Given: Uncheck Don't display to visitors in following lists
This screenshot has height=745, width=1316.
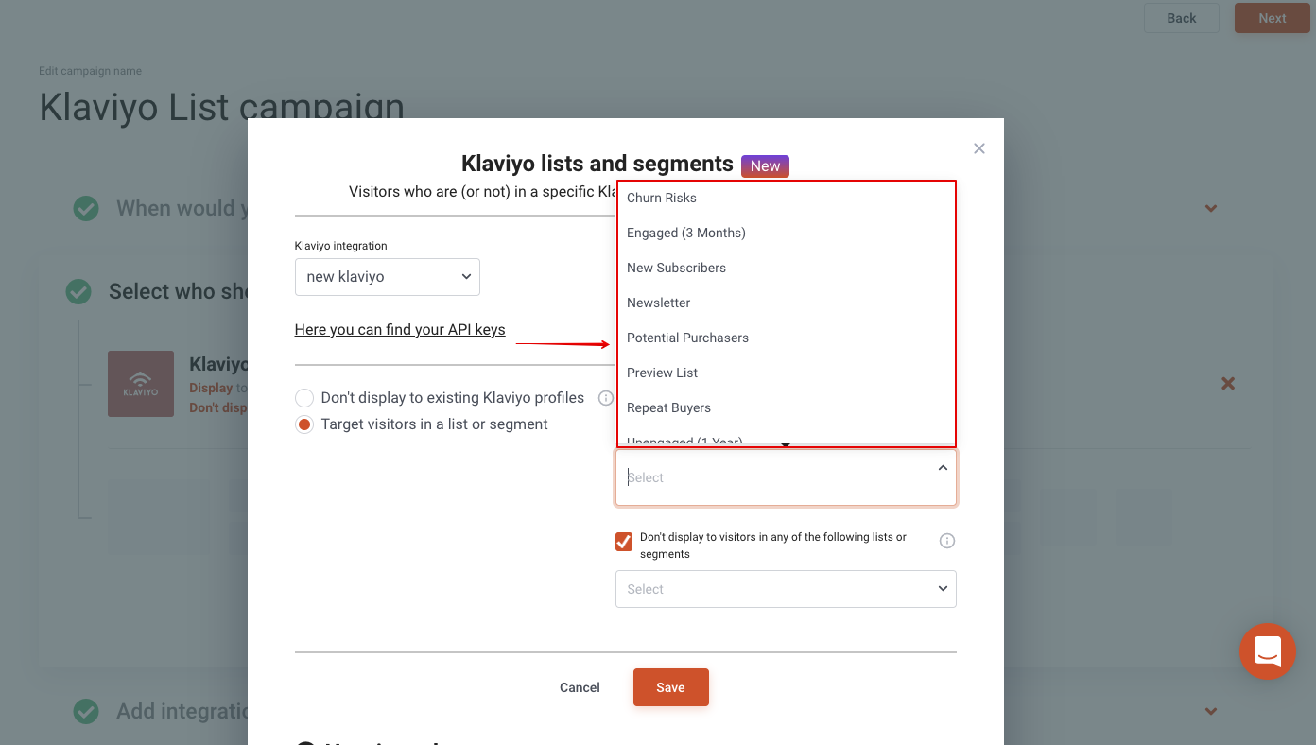Looking at the screenshot, I should click(x=624, y=542).
